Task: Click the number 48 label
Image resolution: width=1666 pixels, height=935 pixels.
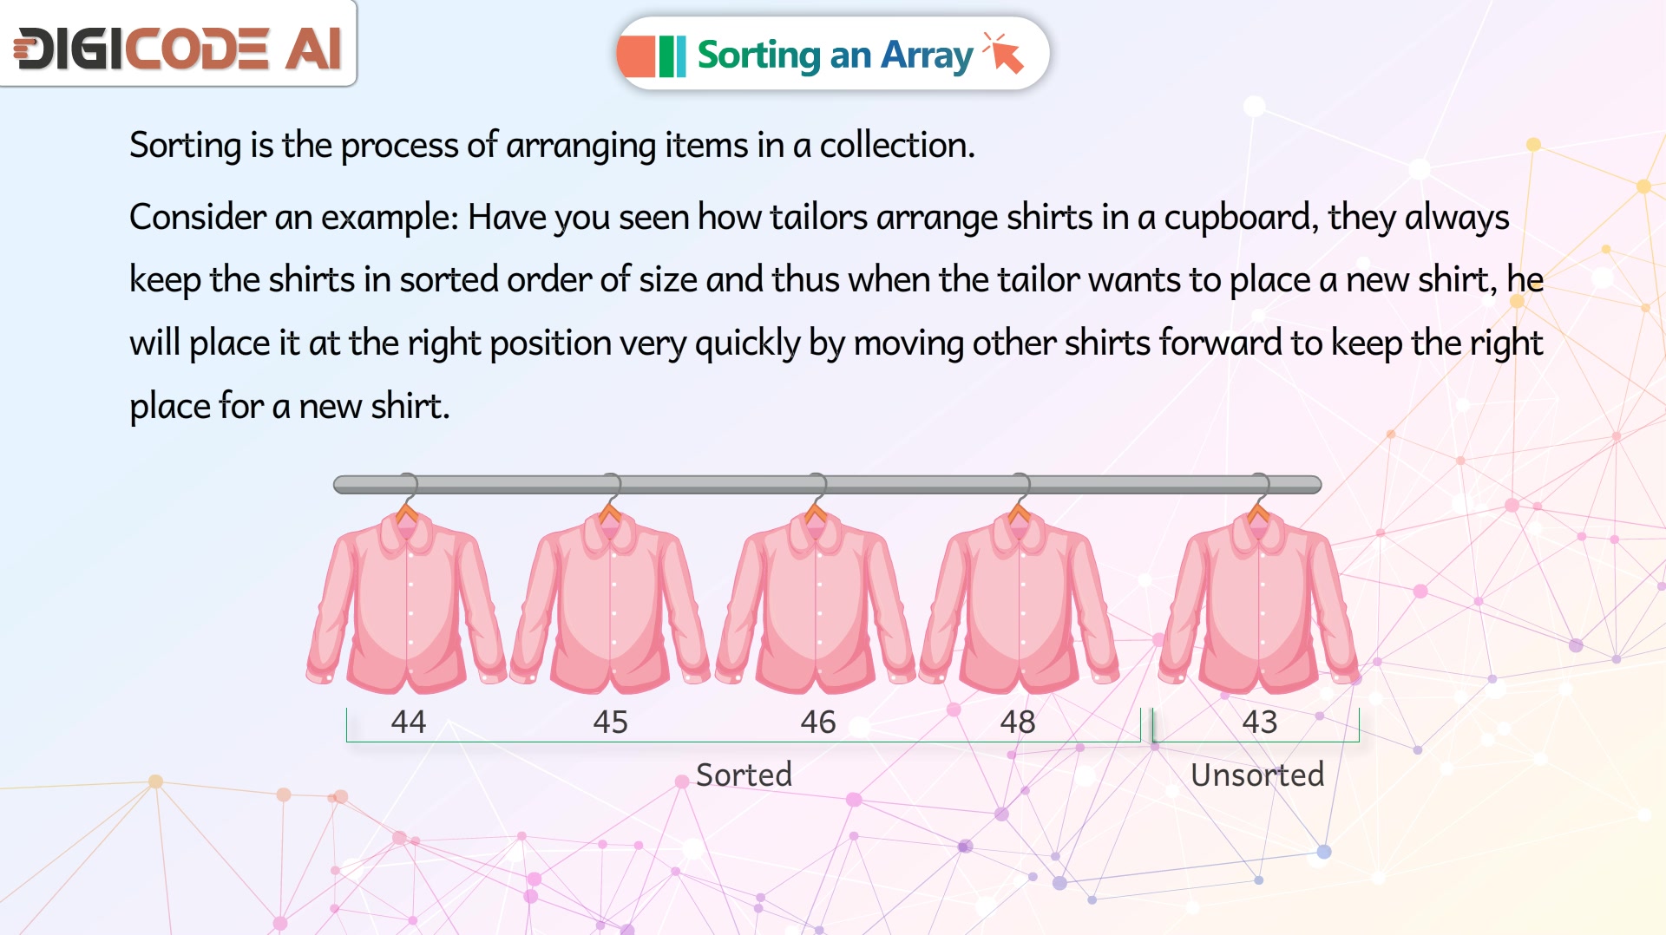Action: point(1018,722)
